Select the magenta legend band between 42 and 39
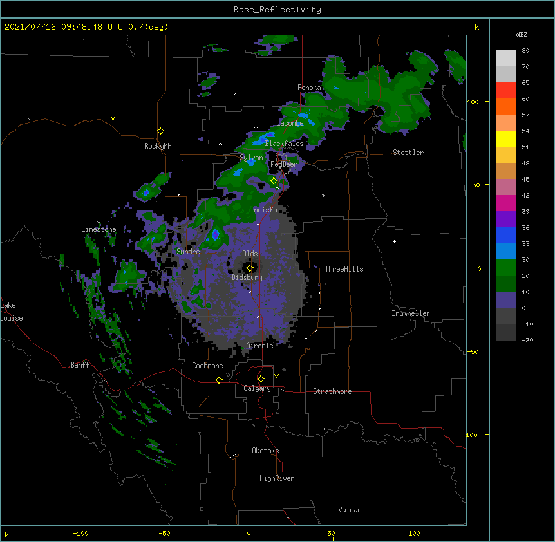The width and height of the screenshot is (555, 542). coord(506,203)
